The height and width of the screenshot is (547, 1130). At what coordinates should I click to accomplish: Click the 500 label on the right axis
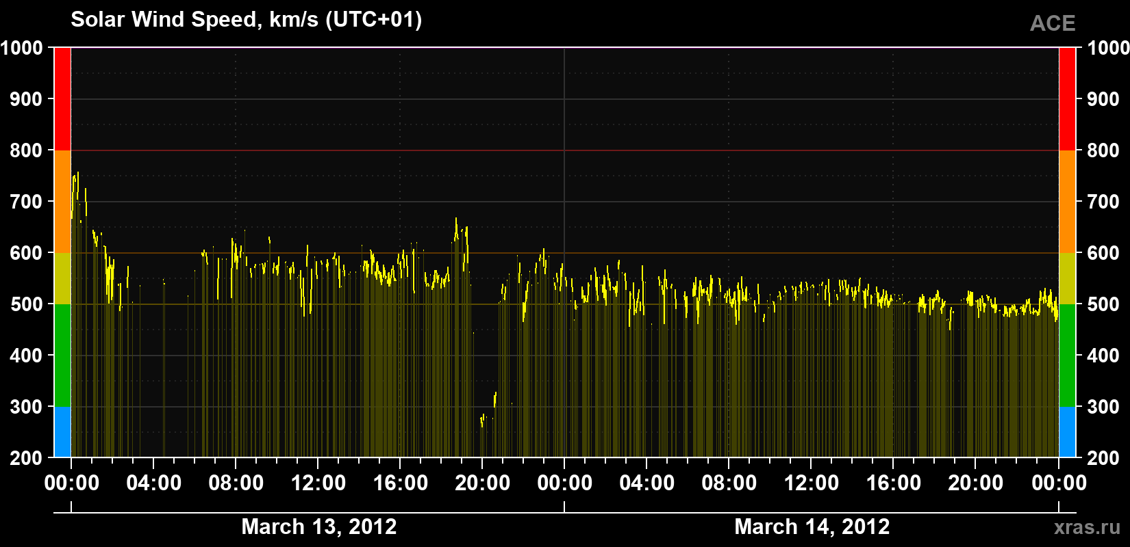pyautogui.click(x=1103, y=304)
